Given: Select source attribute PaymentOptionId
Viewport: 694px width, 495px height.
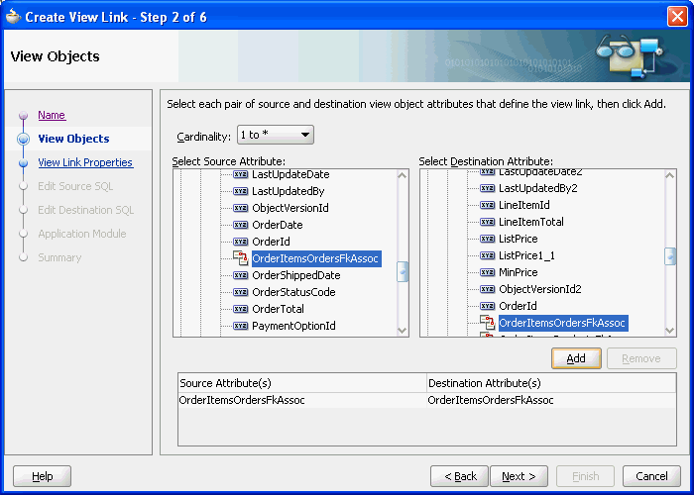Looking at the screenshot, I should pos(293,326).
